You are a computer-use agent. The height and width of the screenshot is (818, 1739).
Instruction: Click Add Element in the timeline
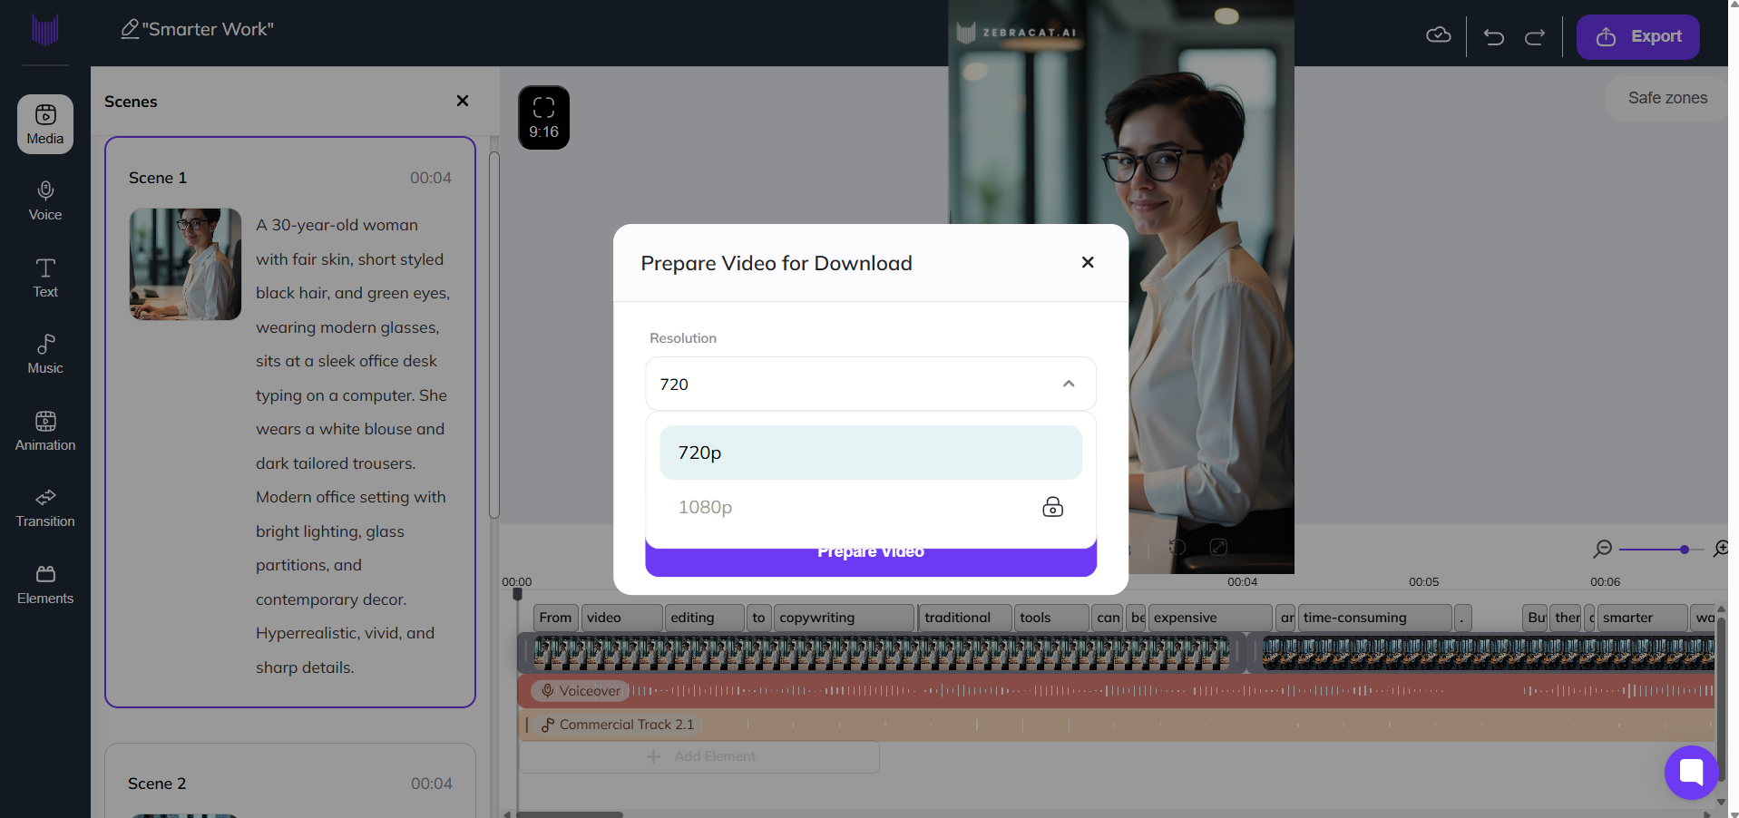tap(699, 756)
